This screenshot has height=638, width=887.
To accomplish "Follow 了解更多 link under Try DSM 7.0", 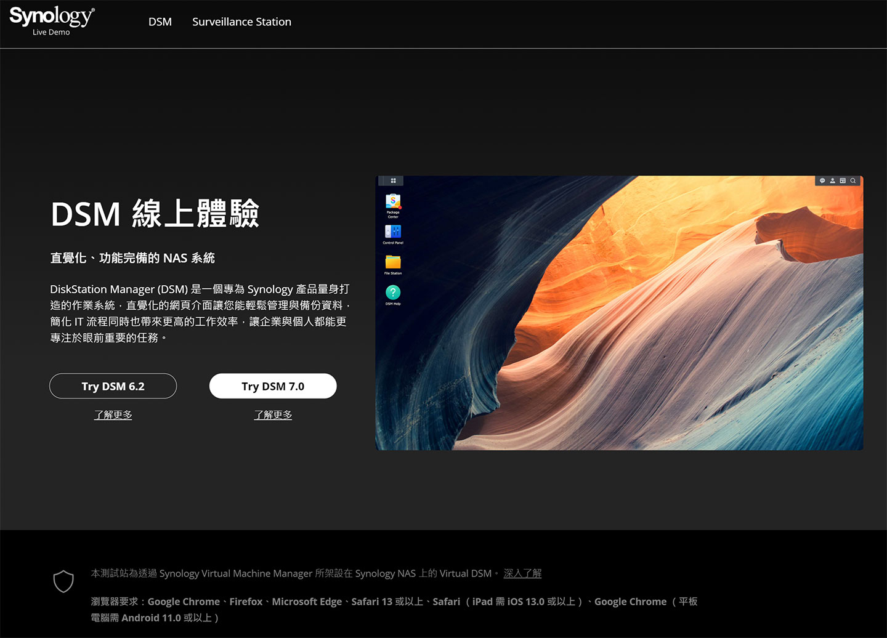I will (x=273, y=415).
